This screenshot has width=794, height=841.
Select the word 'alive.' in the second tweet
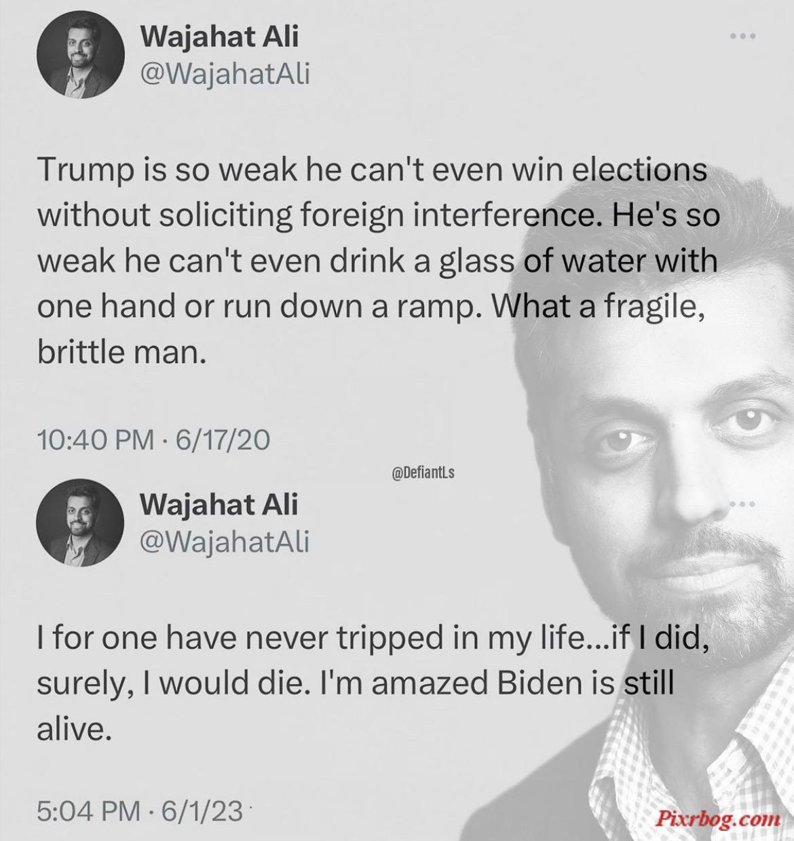click(x=73, y=729)
